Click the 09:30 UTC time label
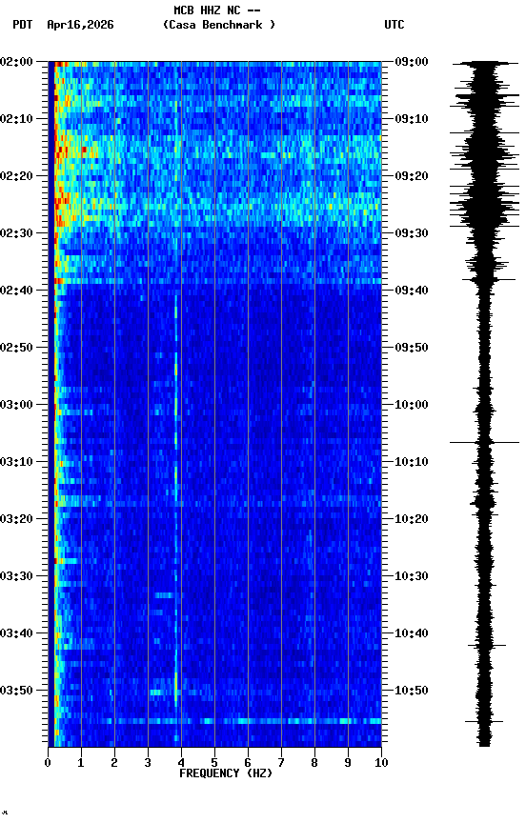The width and height of the screenshot is (526, 823). (x=412, y=233)
